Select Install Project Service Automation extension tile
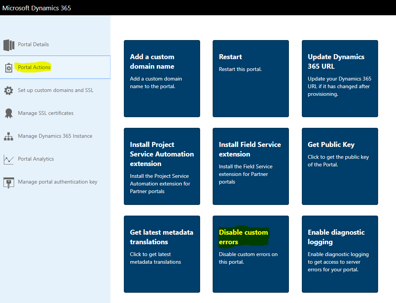 tap(162, 166)
